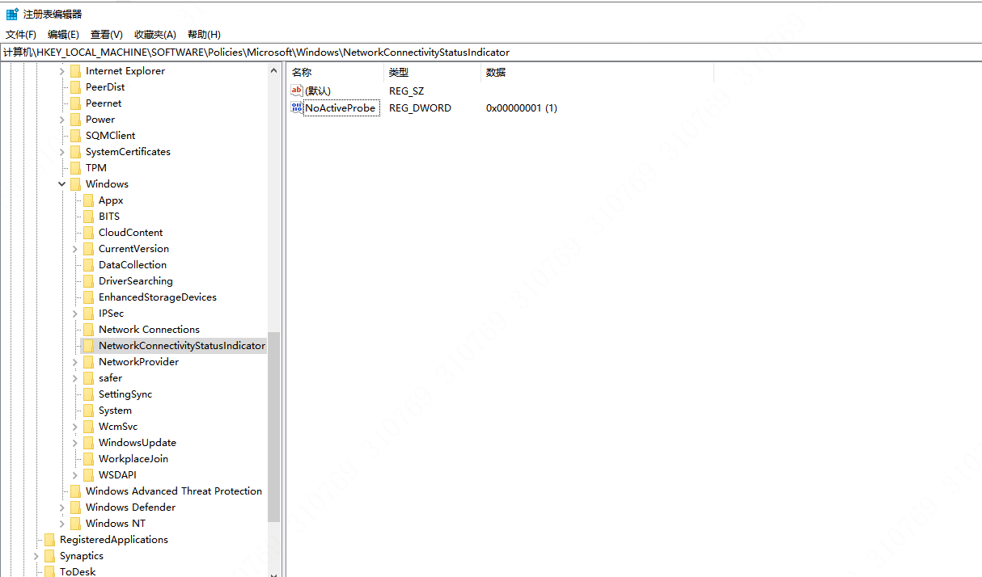Click the BITS folder icon
Image resolution: width=982 pixels, height=577 pixels.
tap(88, 217)
